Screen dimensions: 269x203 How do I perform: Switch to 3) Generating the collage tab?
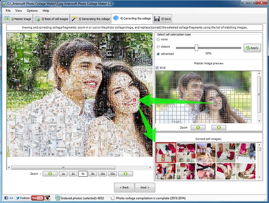[91, 19]
